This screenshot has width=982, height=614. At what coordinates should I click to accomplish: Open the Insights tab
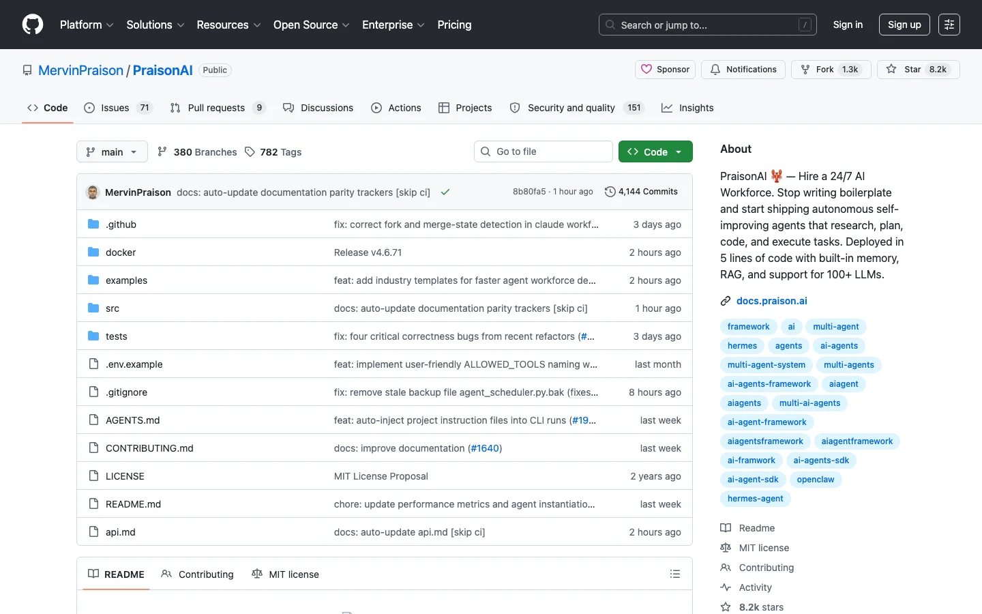pyautogui.click(x=687, y=108)
